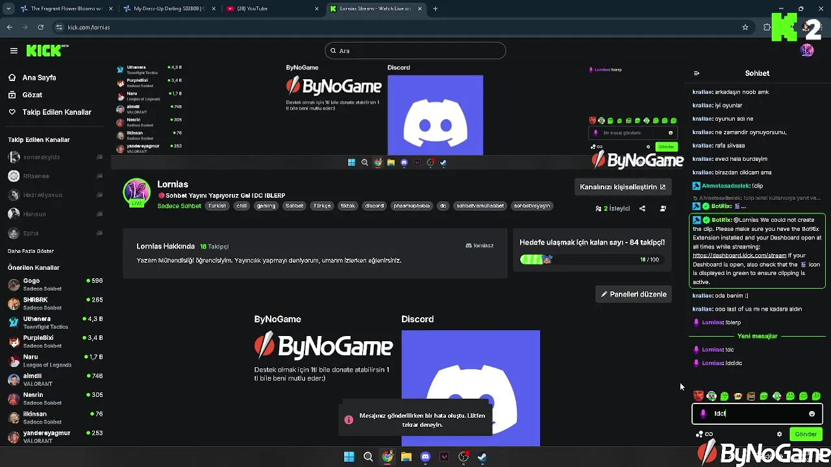831x467 pixels.
Task: Open recommended channel yandereyagmur in the sidebar list
Action: 55,437
